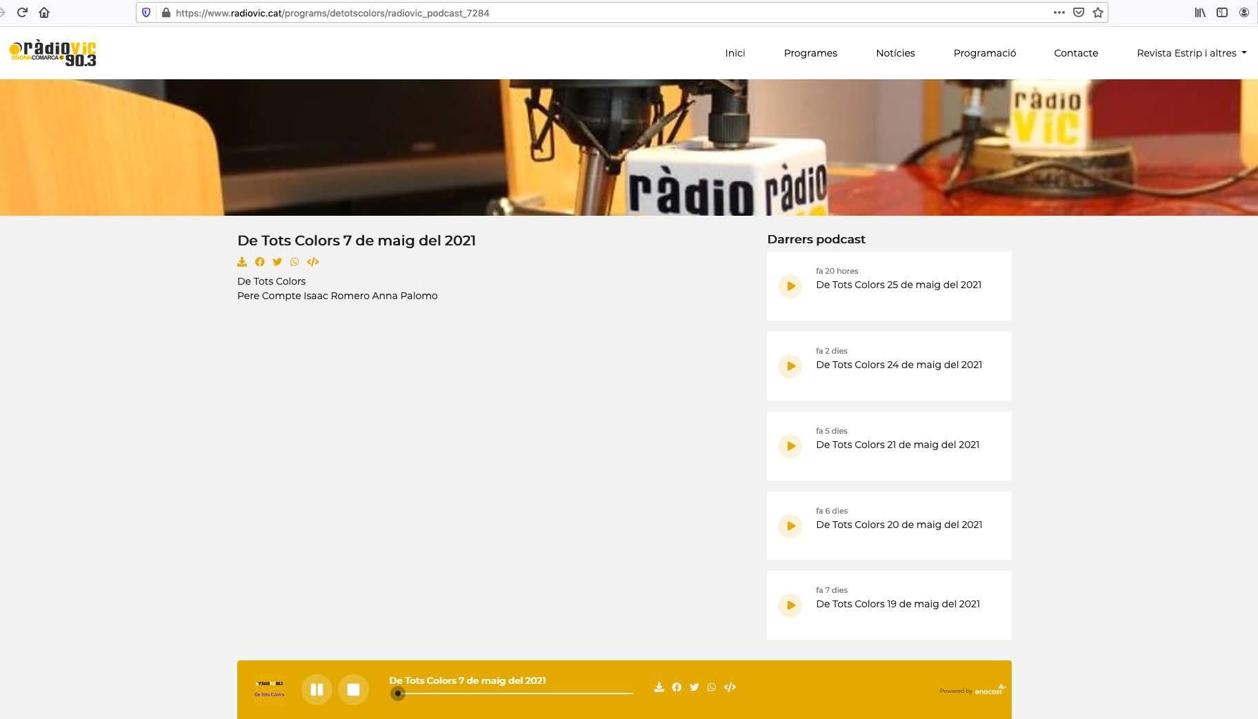
Task: Click the 'fa 20 hores' timestamp
Action: point(837,271)
